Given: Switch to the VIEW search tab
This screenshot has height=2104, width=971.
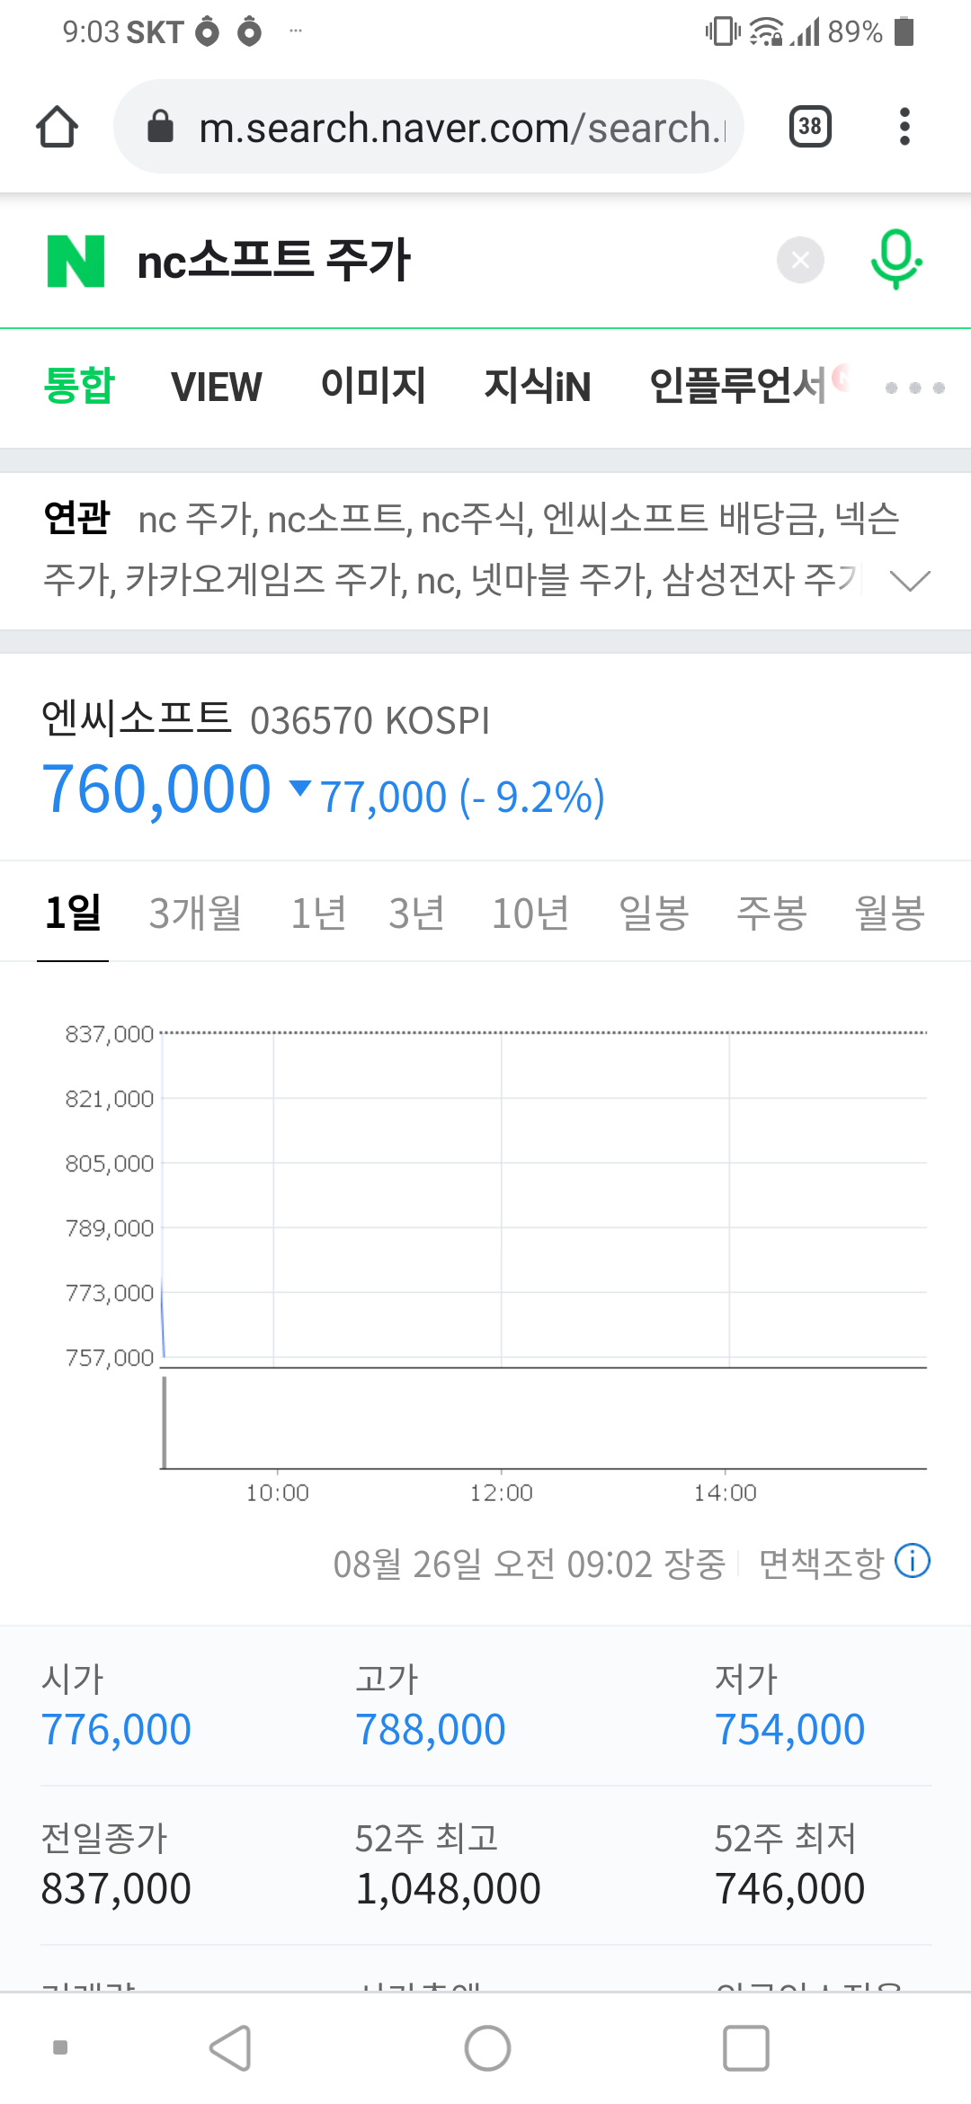Looking at the screenshot, I should coord(216,388).
